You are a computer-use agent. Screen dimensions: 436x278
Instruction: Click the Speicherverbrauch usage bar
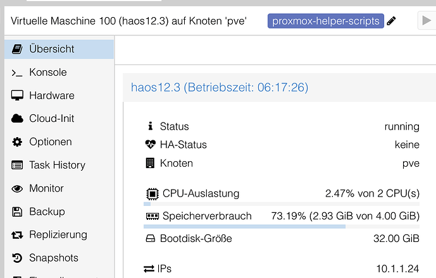click(x=282, y=227)
